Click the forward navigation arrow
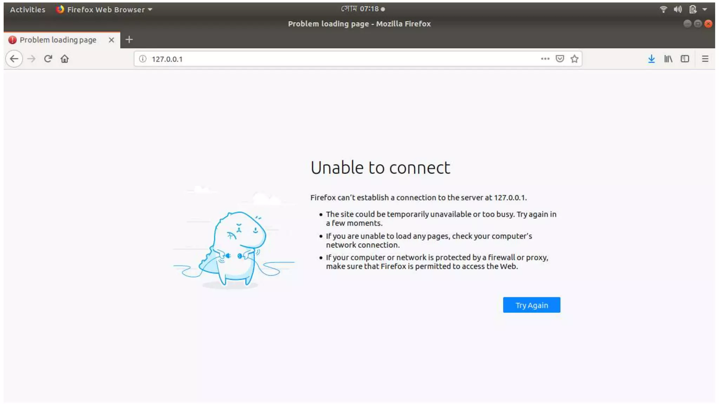Viewport: 719px width, 404px height. click(x=31, y=59)
